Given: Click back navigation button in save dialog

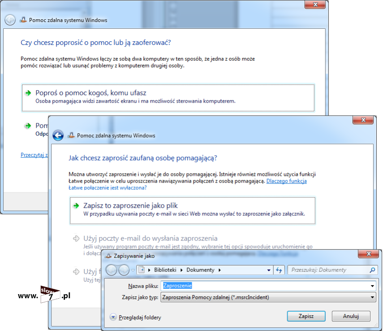Looking at the screenshot, I should (x=111, y=270).
